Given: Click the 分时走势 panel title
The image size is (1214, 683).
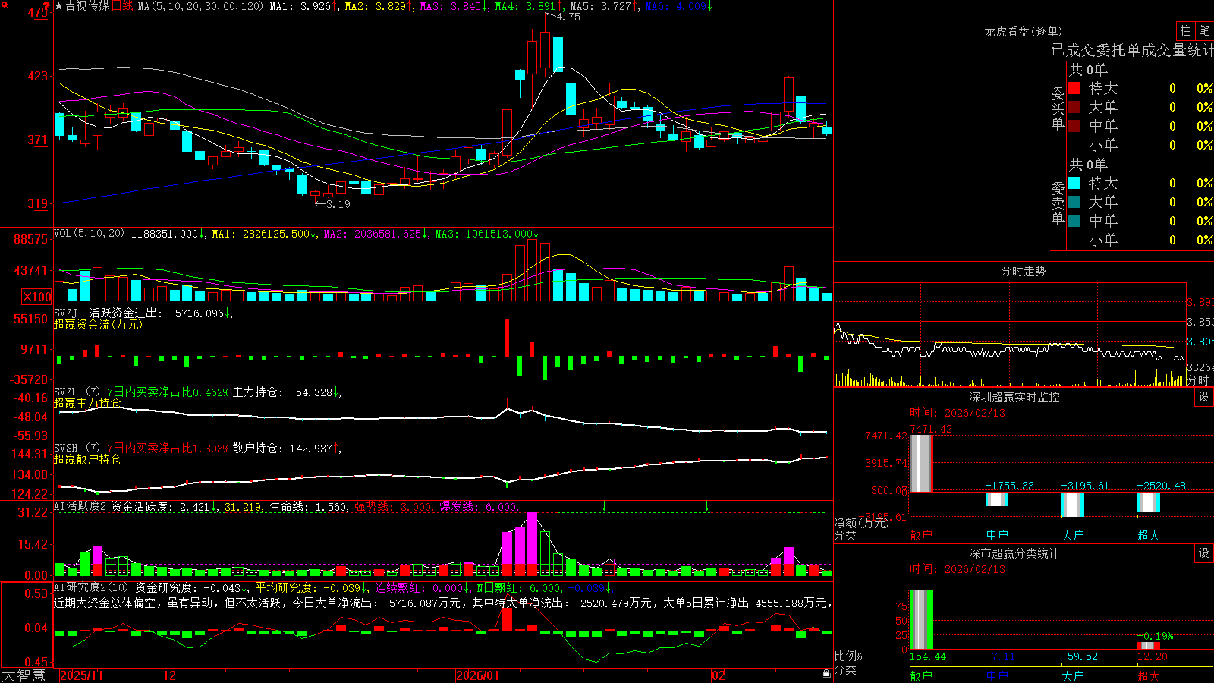Looking at the screenshot, I should coord(1024,271).
